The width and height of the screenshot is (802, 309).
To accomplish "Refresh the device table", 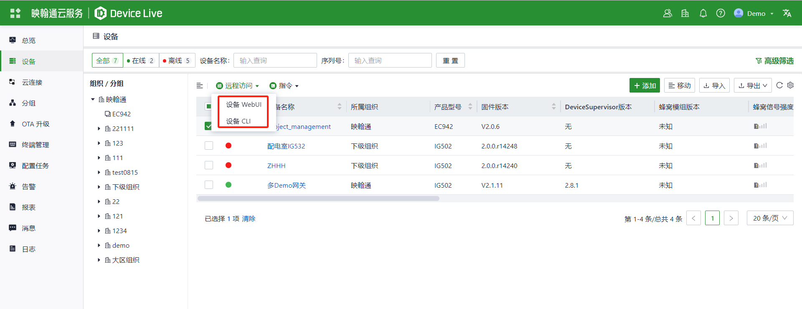I will coord(779,85).
